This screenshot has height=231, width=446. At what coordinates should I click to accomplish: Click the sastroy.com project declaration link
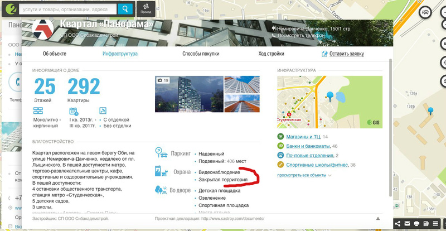pos(232,219)
